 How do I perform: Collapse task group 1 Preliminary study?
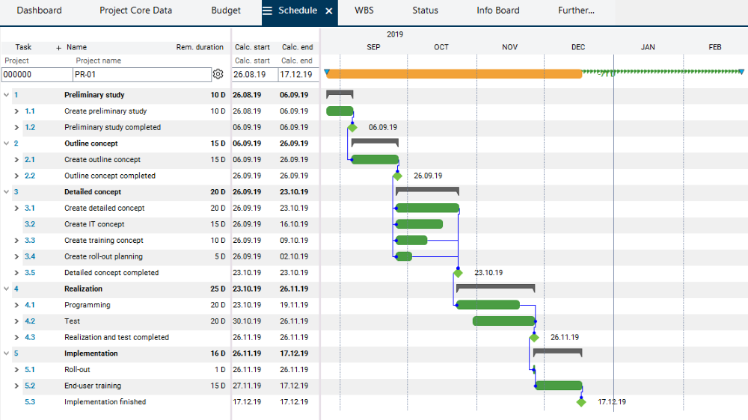[x=6, y=96]
